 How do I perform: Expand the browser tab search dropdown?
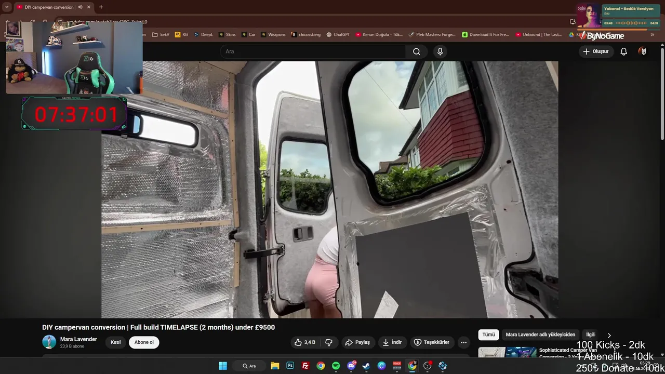[x=7, y=7]
